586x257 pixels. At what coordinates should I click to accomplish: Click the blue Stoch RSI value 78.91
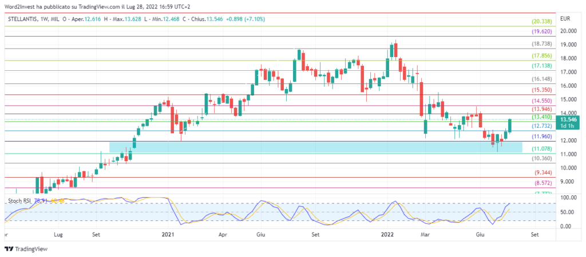(41, 200)
